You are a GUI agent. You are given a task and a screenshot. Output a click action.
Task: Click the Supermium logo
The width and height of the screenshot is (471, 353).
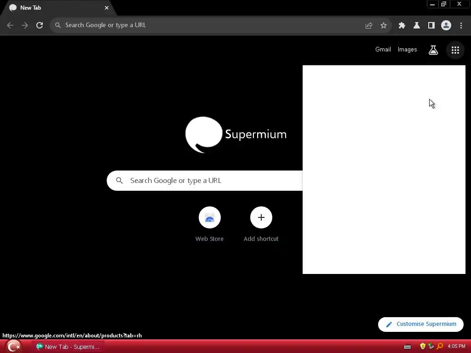[236, 135]
